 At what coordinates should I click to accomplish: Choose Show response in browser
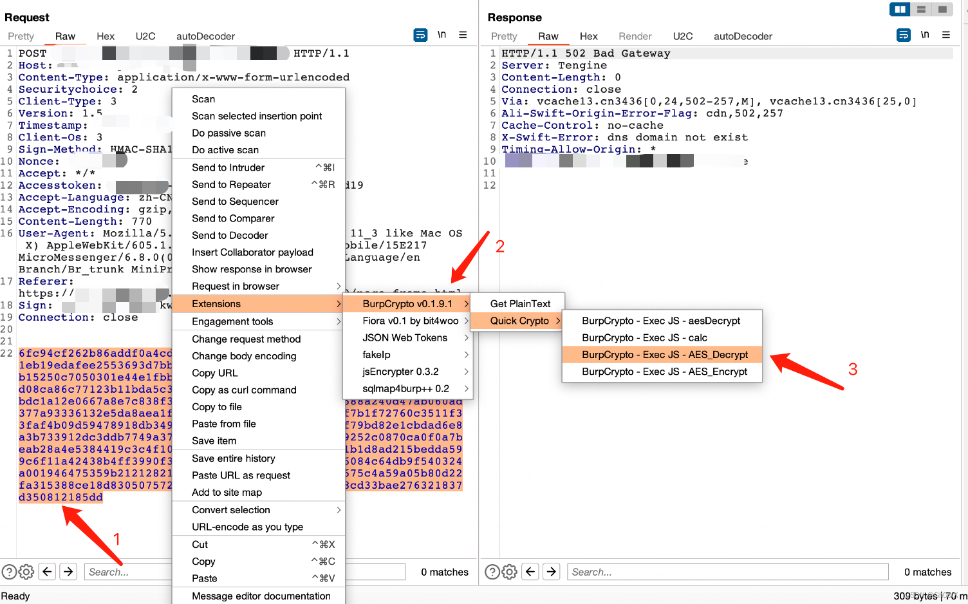tap(259, 269)
